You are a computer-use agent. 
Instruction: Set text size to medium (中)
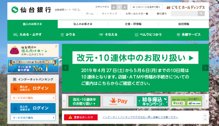coord(119,7)
